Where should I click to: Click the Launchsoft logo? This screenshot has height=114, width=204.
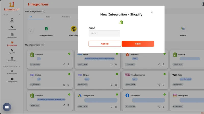click(x=12, y=6)
